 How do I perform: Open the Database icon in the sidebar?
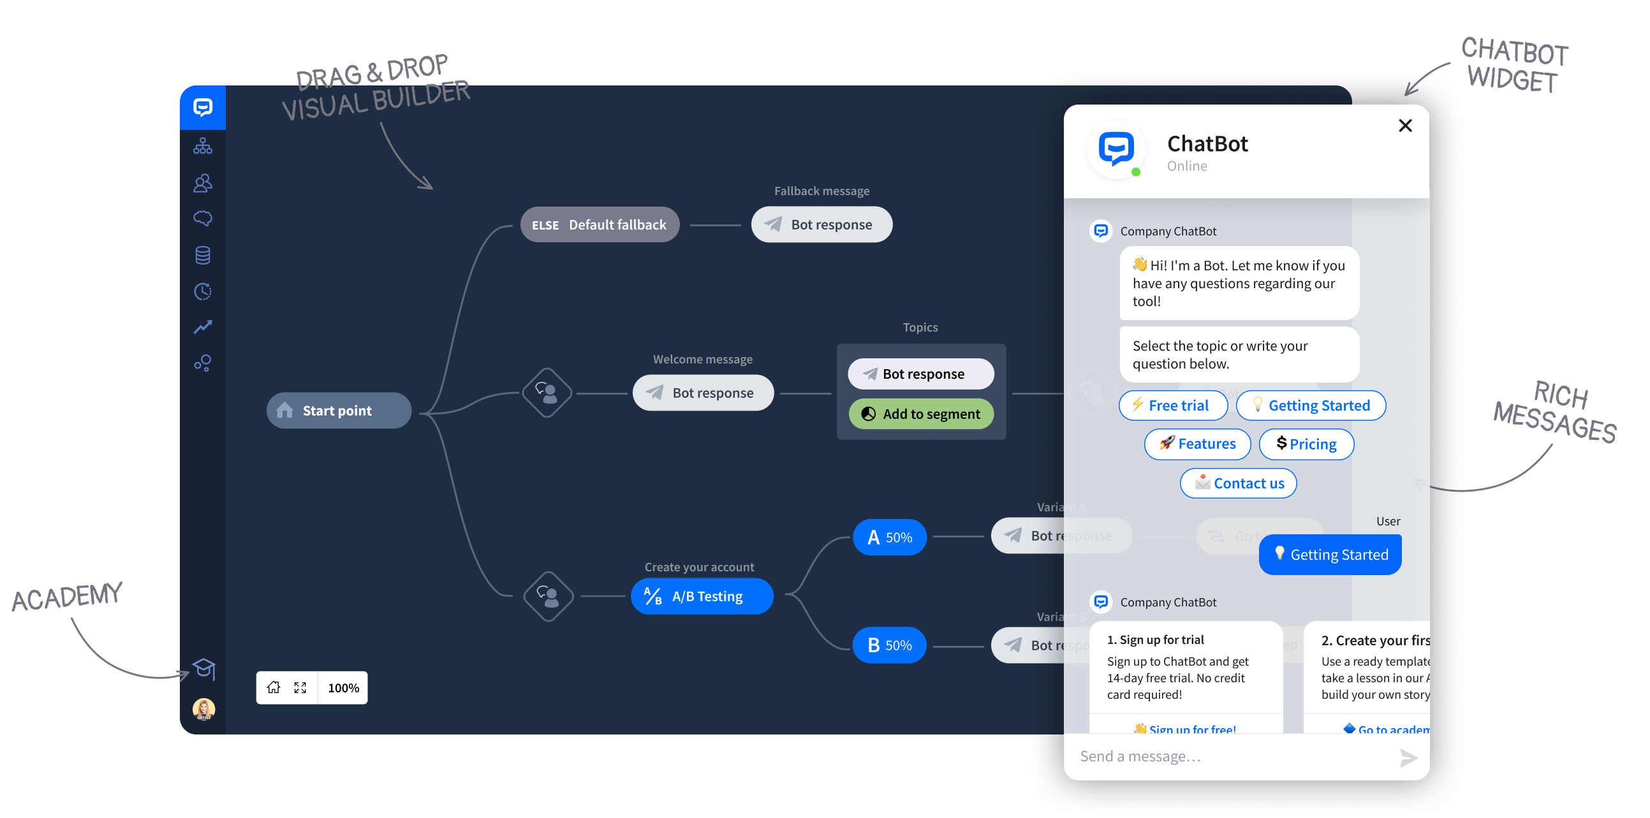pyautogui.click(x=202, y=255)
